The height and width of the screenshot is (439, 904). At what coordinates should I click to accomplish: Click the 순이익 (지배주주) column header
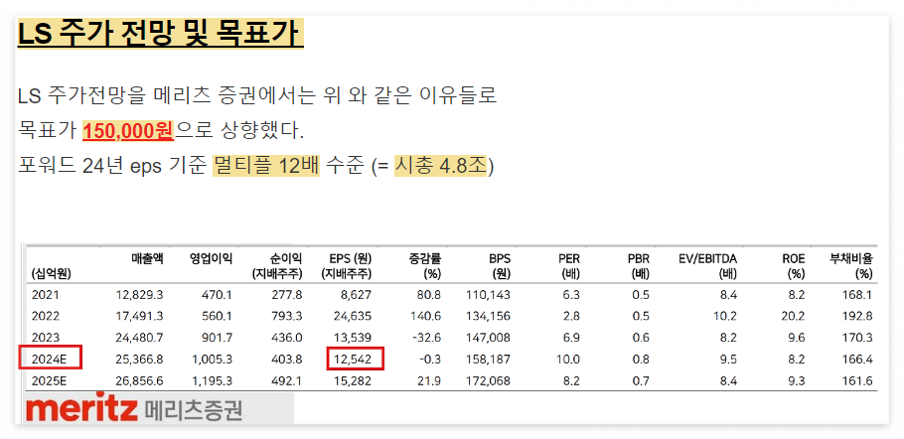tap(277, 266)
